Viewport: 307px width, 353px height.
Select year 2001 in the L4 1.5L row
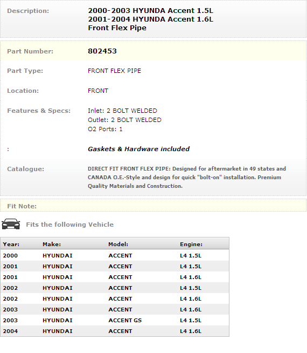[10, 267]
